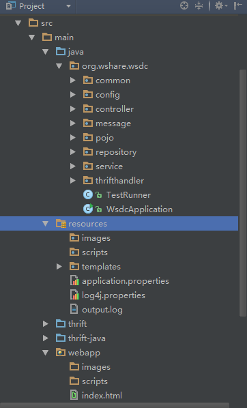This screenshot has width=247, height=408.
Task: Open the settings gear menu
Action: pos(220,5)
